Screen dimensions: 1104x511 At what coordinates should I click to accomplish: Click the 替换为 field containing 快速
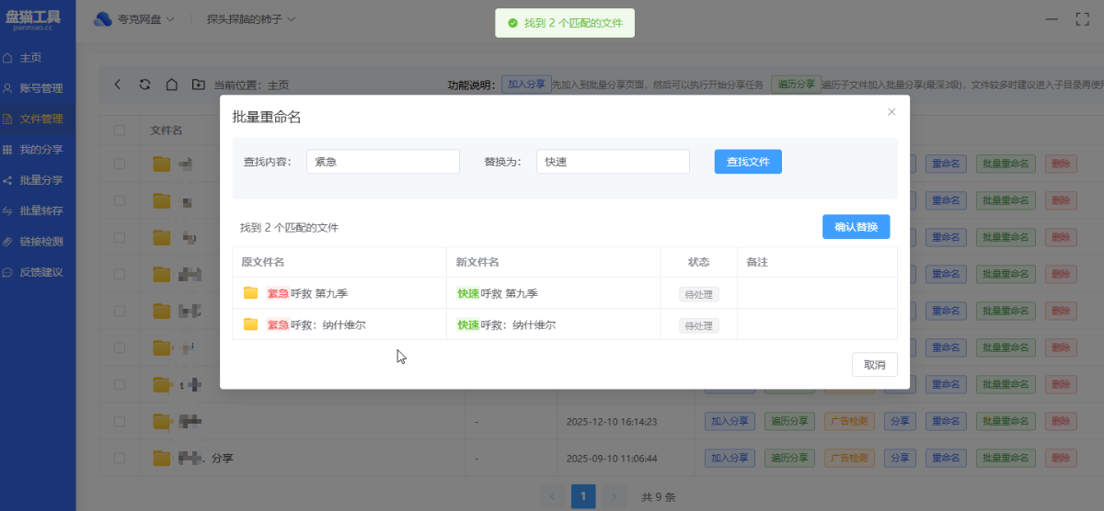coord(612,162)
